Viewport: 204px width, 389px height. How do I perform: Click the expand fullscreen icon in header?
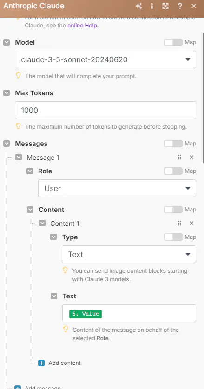tap(165, 6)
